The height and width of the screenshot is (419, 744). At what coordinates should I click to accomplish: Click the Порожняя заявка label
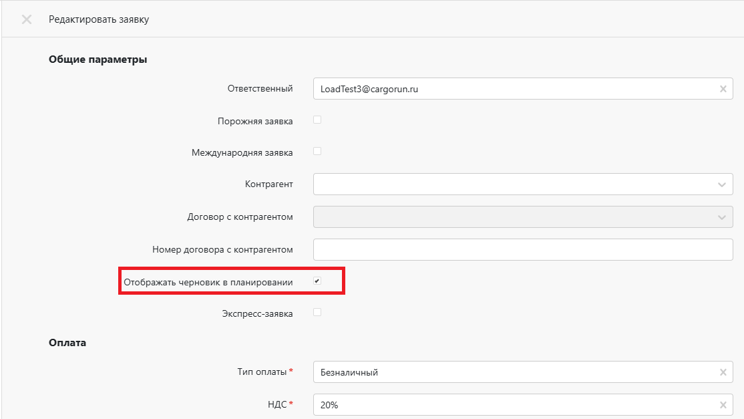(x=255, y=122)
